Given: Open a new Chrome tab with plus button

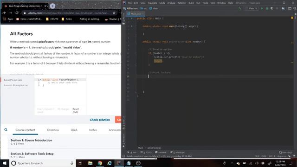Looking at the screenshot, I should [x=52, y=6].
